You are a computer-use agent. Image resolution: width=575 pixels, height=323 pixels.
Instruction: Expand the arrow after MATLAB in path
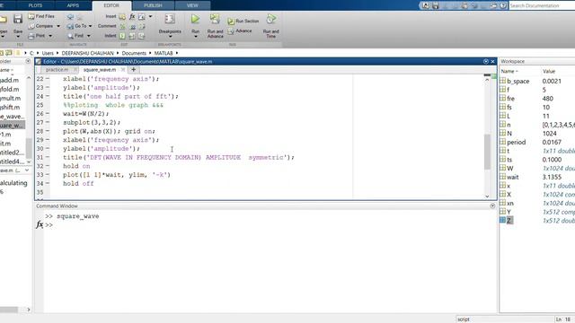point(177,53)
